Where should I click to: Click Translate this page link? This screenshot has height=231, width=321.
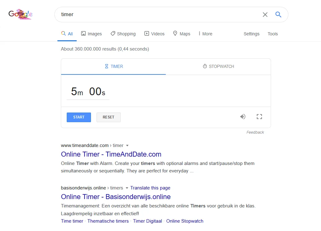150,188
